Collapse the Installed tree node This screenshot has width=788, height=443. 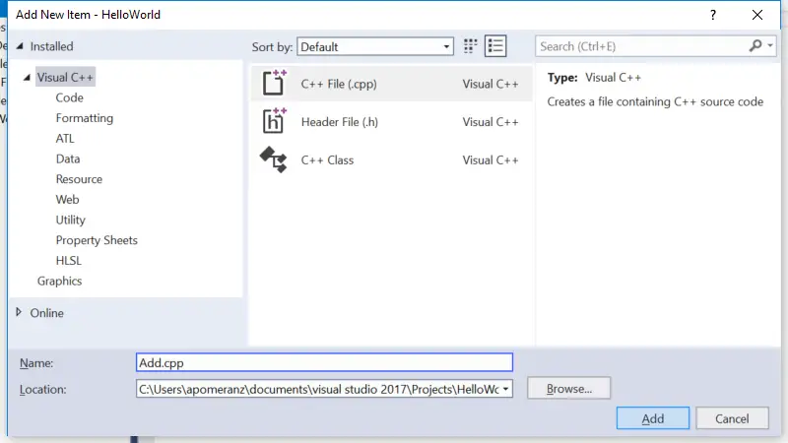coord(20,46)
